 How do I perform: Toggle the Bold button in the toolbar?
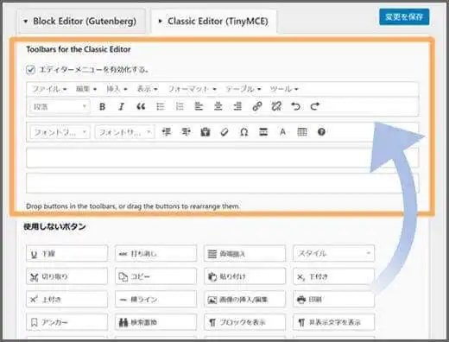pos(102,107)
